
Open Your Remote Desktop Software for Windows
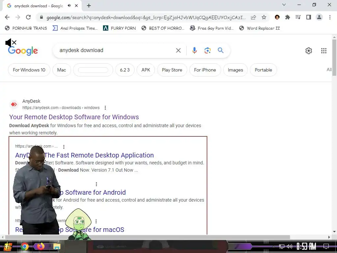pos(74,117)
